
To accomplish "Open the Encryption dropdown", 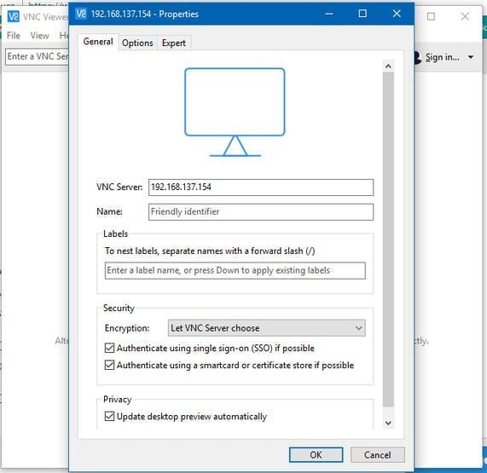I will coord(266,328).
